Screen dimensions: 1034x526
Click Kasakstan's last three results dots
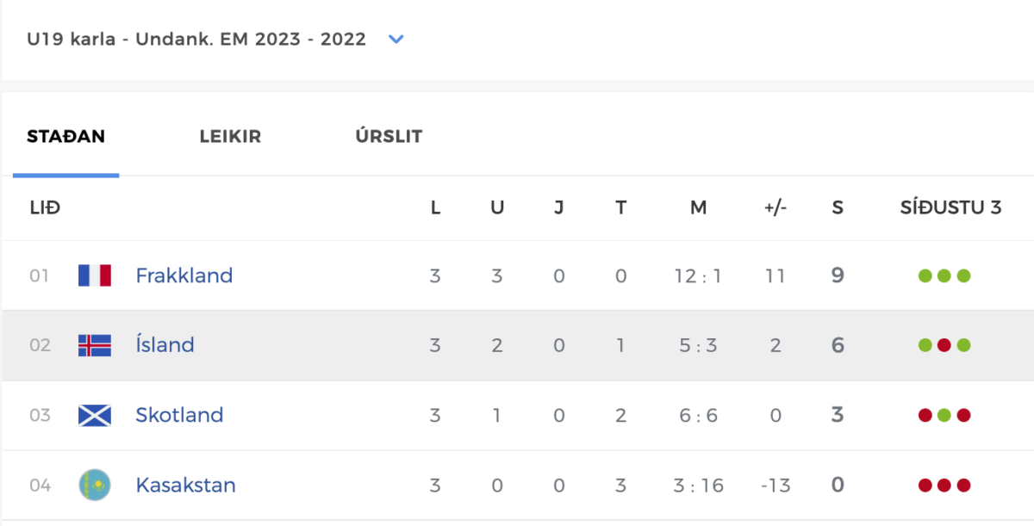[944, 486]
